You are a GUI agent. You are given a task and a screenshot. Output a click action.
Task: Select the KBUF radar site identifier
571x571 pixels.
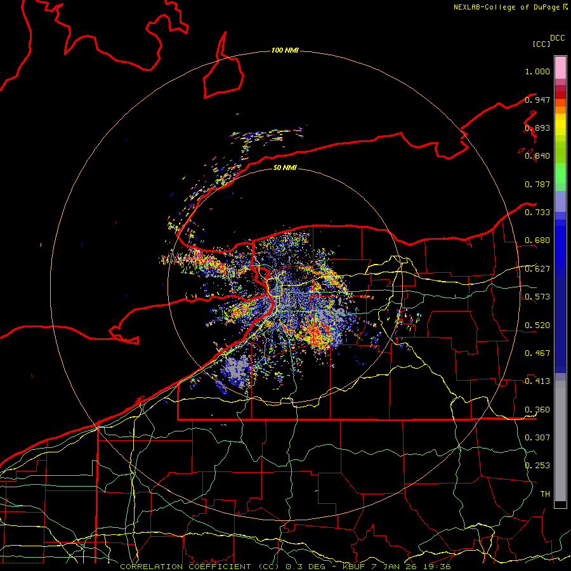(354, 567)
